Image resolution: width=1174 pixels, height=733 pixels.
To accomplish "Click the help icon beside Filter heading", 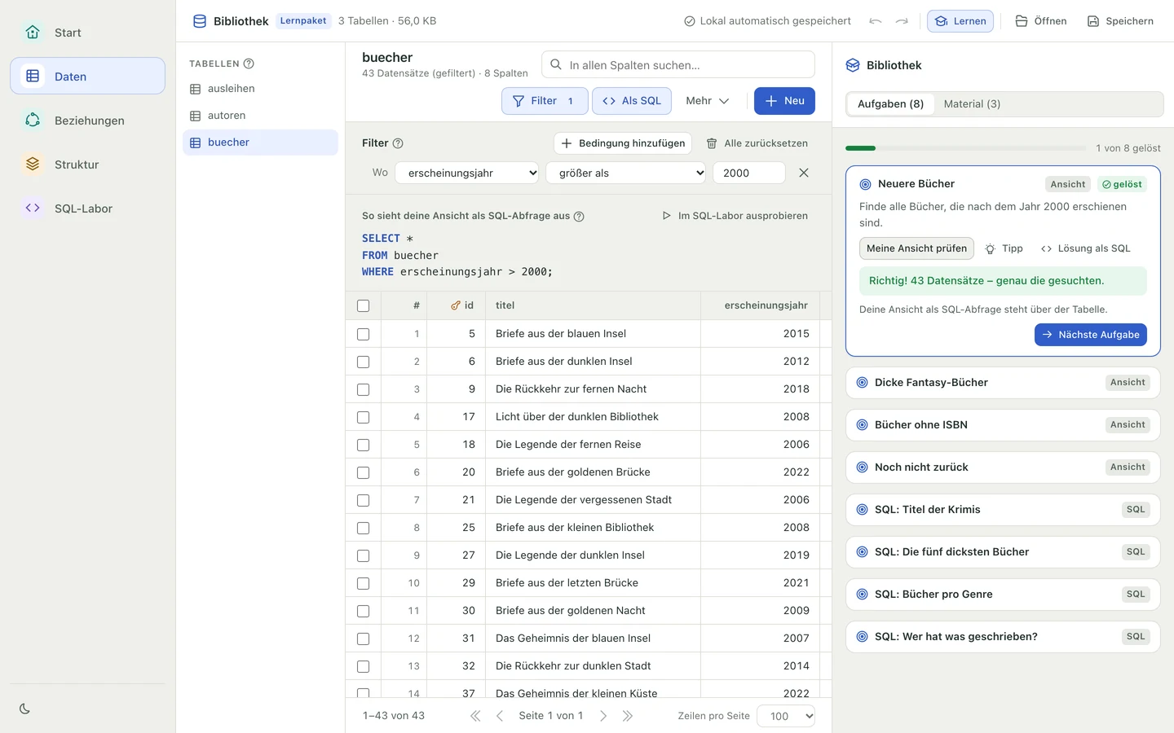I will click(x=398, y=143).
